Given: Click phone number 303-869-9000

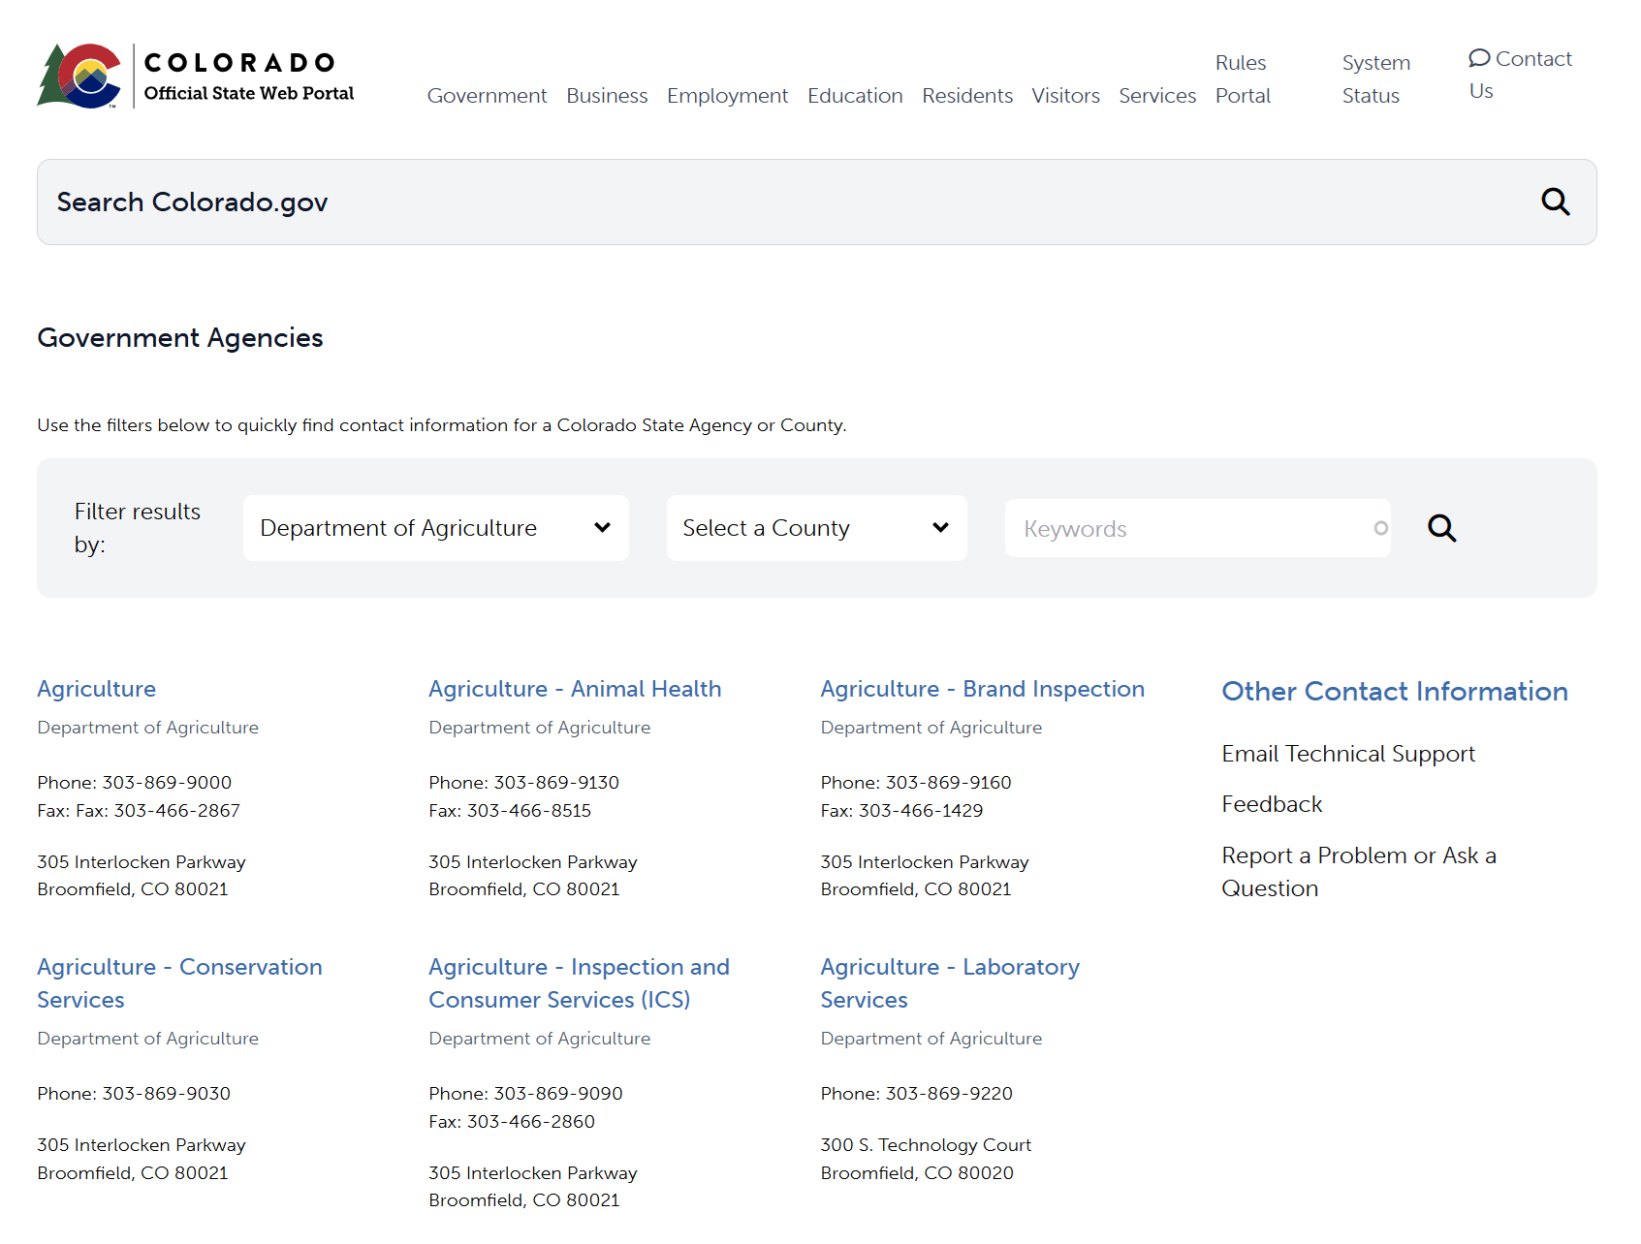Looking at the screenshot, I should (x=167, y=782).
